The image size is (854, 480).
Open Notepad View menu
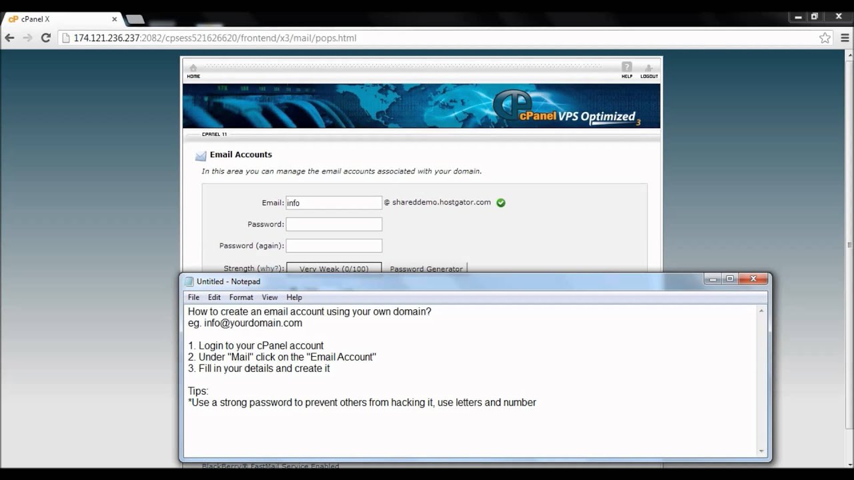click(x=270, y=297)
